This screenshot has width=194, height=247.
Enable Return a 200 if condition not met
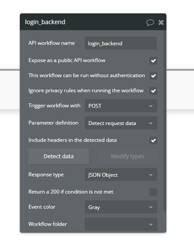[153, 192]
